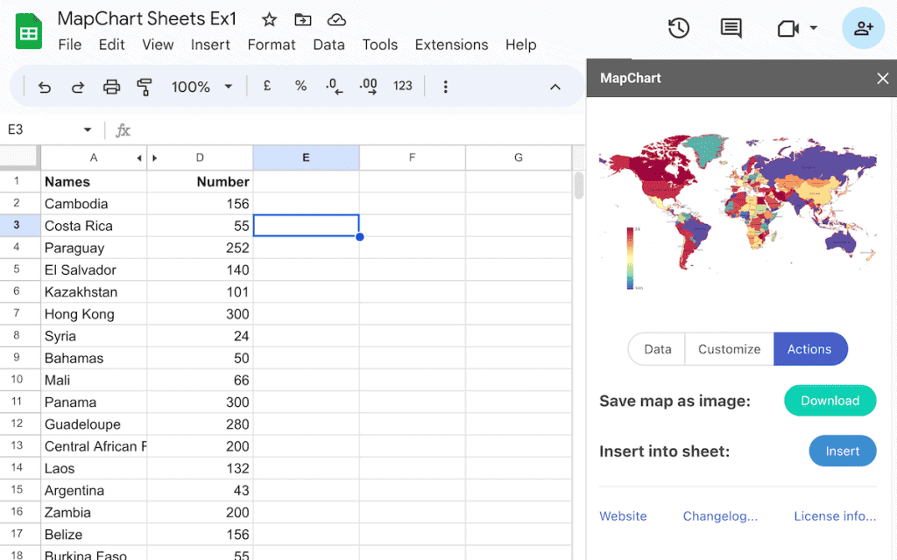Redo the last action
Screen dimensions: 897x560
coord(78,87)
